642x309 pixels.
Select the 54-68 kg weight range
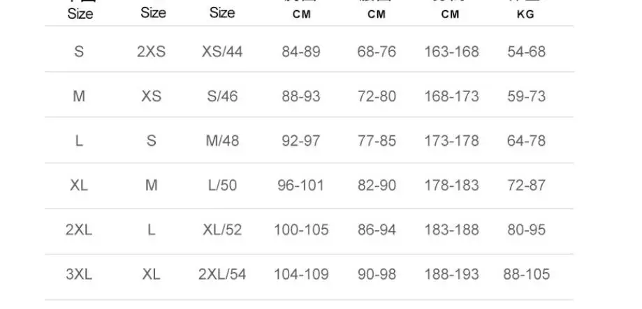click(x=526, y=52)
